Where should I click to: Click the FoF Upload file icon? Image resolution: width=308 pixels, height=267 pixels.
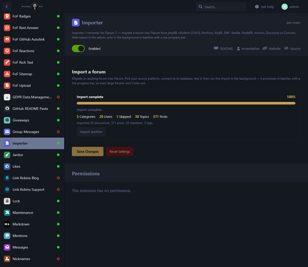tap(7, 85)
